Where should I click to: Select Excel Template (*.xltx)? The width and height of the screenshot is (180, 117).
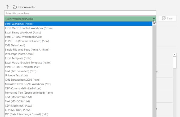(x=78, y=58)
